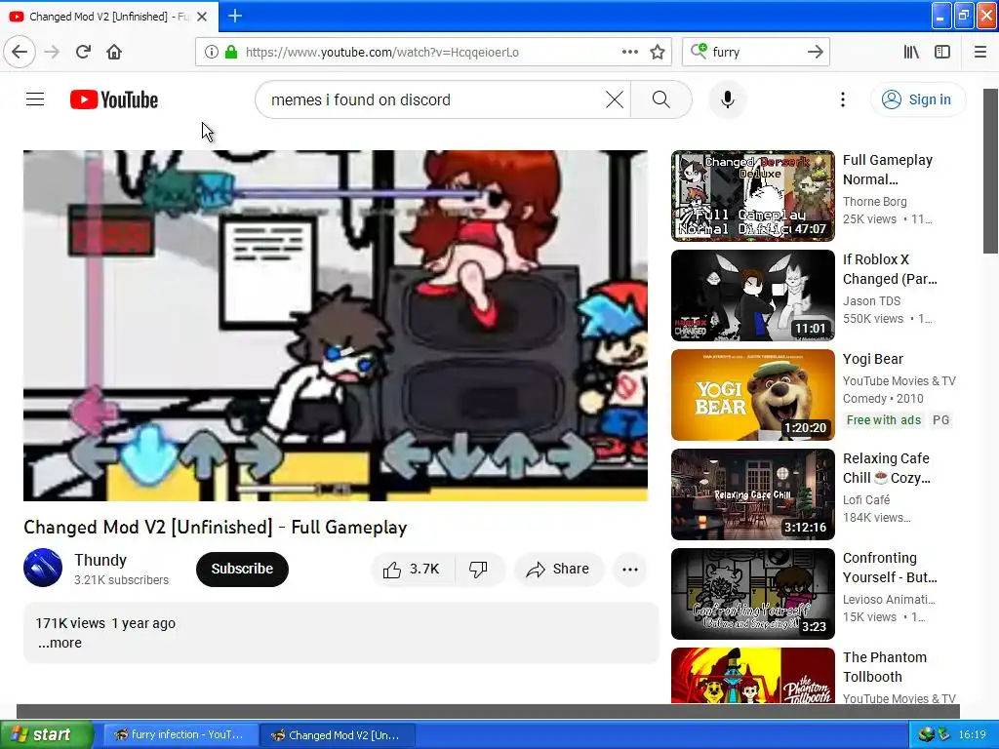The height and width of the screenshot is (749, 999).
Task: Close the Changed Mod V2 browser tab
Action: coord(202,17)
